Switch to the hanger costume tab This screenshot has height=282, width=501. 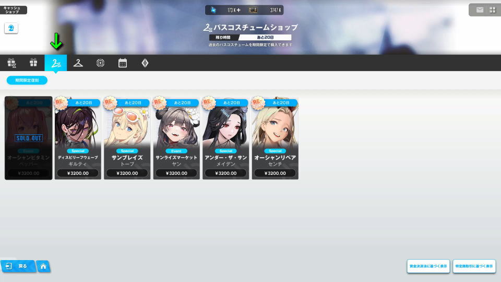tap(78, 63)
